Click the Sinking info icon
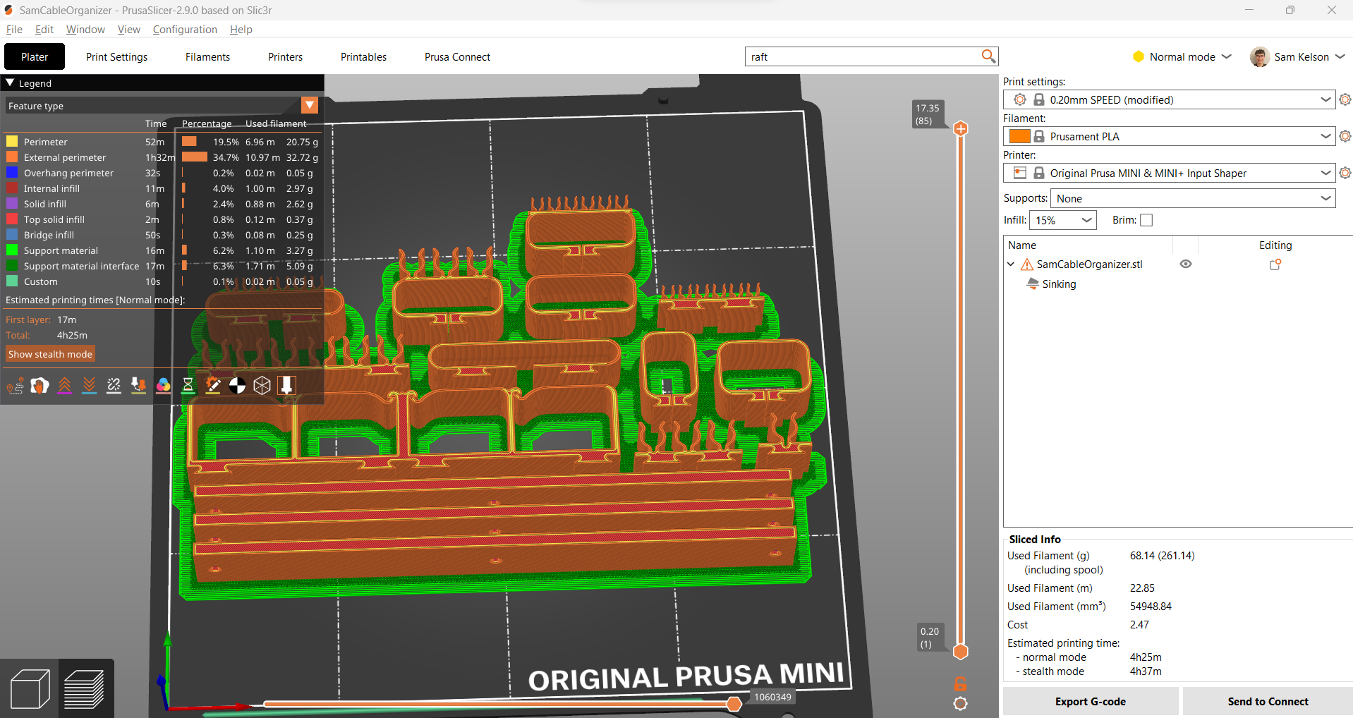The height and width of the screenshot is (718, 1353). pos(1033,284)
